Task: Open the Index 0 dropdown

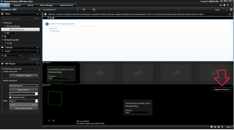Action: click(37, 101)
